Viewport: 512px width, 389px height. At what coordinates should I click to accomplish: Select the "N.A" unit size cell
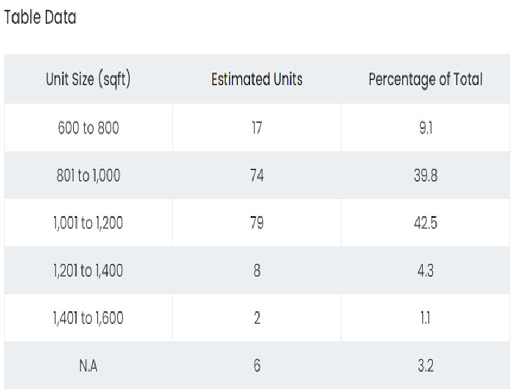point(88,366)
